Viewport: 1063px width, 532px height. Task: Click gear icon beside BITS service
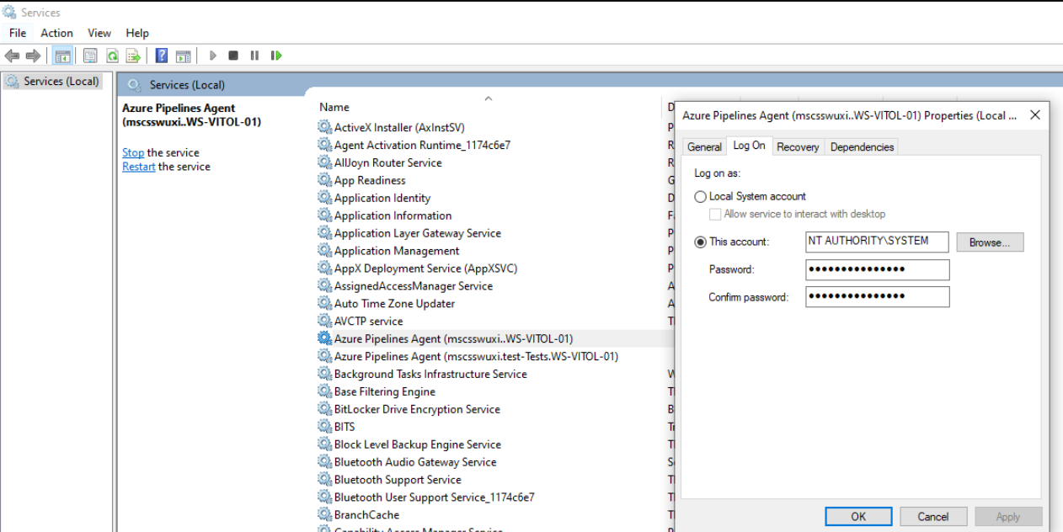[x=324, y=427]
